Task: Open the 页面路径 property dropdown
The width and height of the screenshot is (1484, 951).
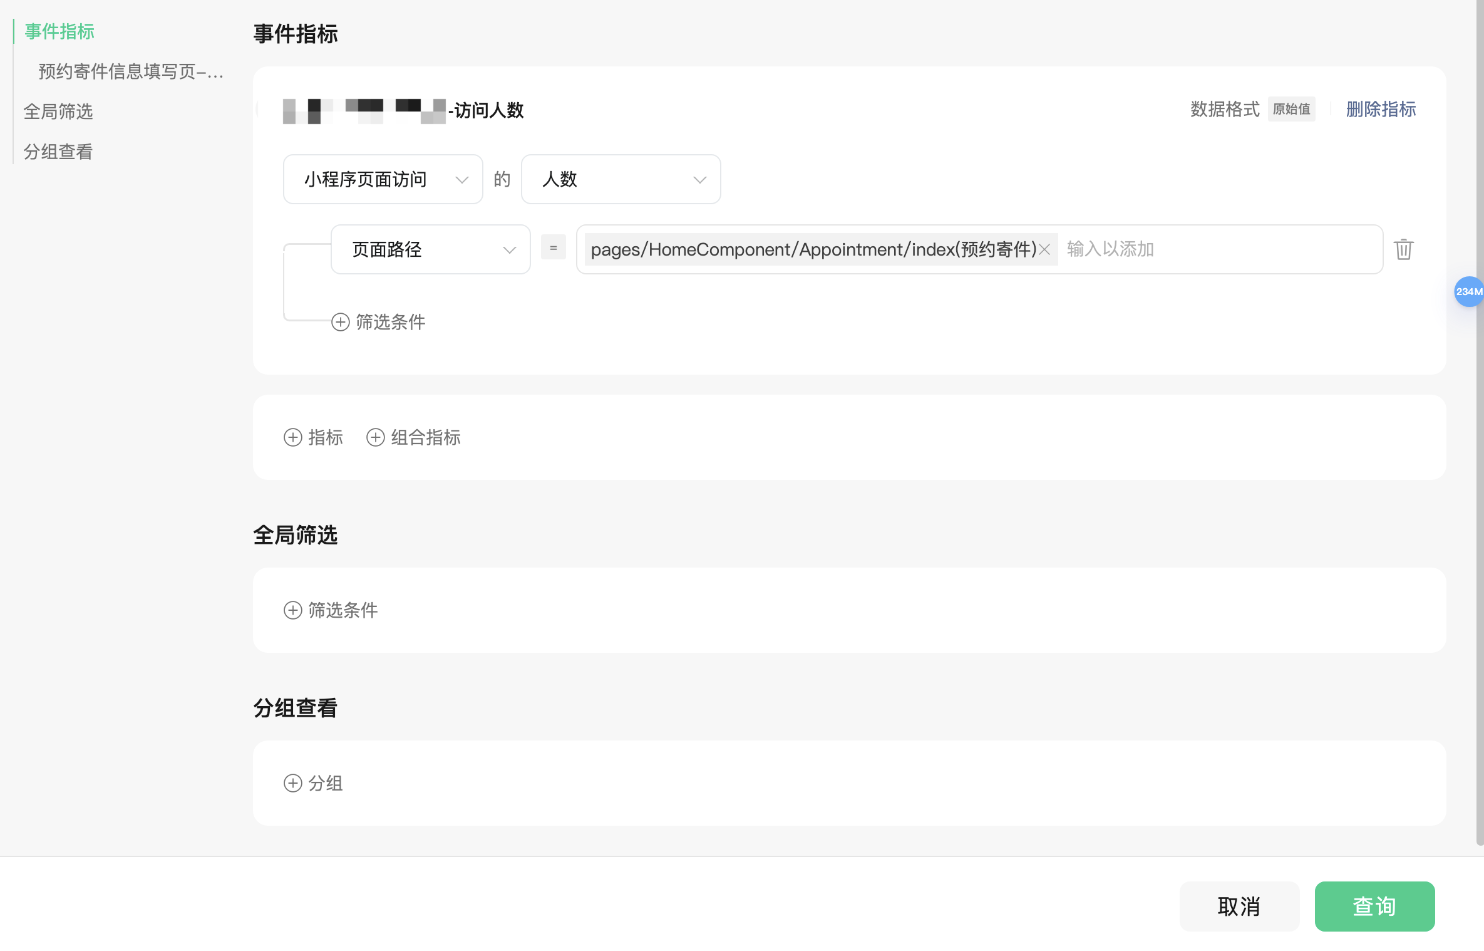Action: coord(430,249)
